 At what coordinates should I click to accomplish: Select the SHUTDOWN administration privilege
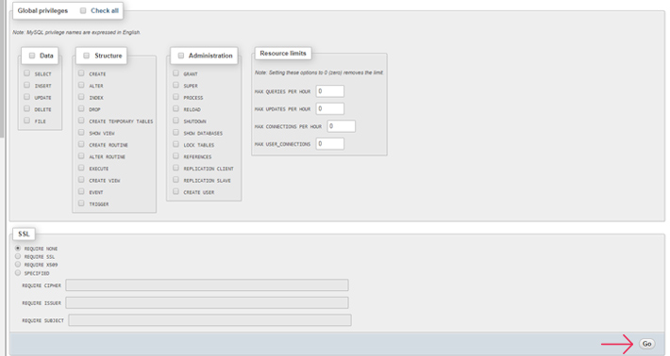pyautogui.click(x=176, y=121)
